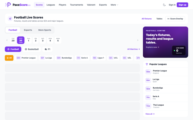
Task: Go to the Scores nav item
Action: [x=39, y=5]
